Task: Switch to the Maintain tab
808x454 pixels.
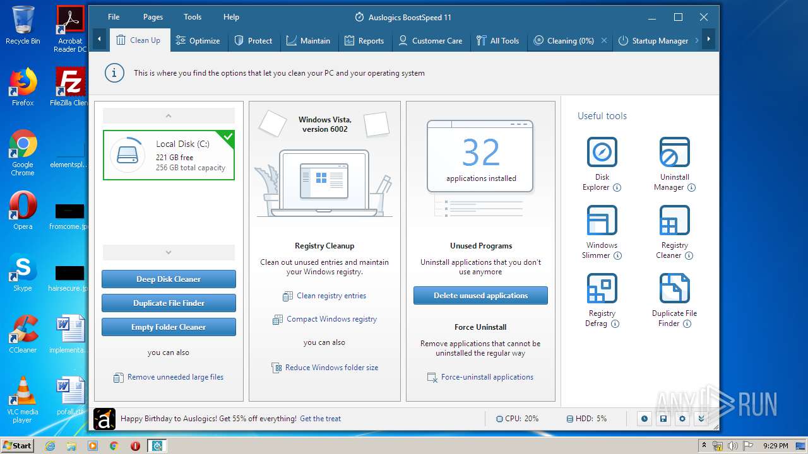Action: (308, 40)
